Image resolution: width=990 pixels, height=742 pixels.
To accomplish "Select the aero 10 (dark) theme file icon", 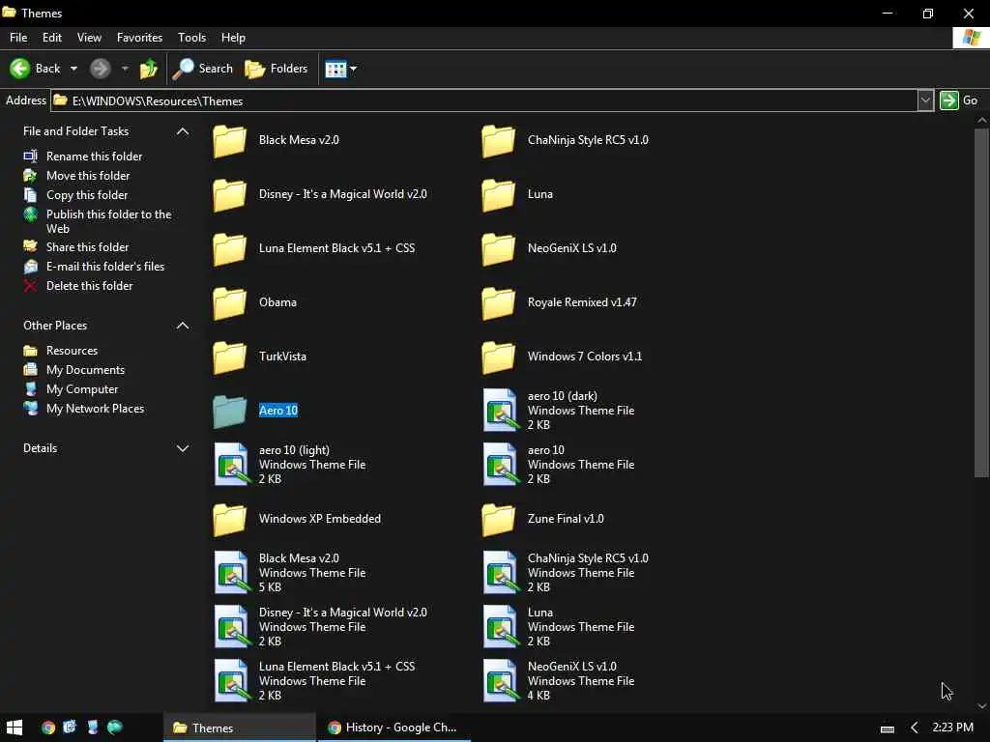I will [x=500, y=410].
